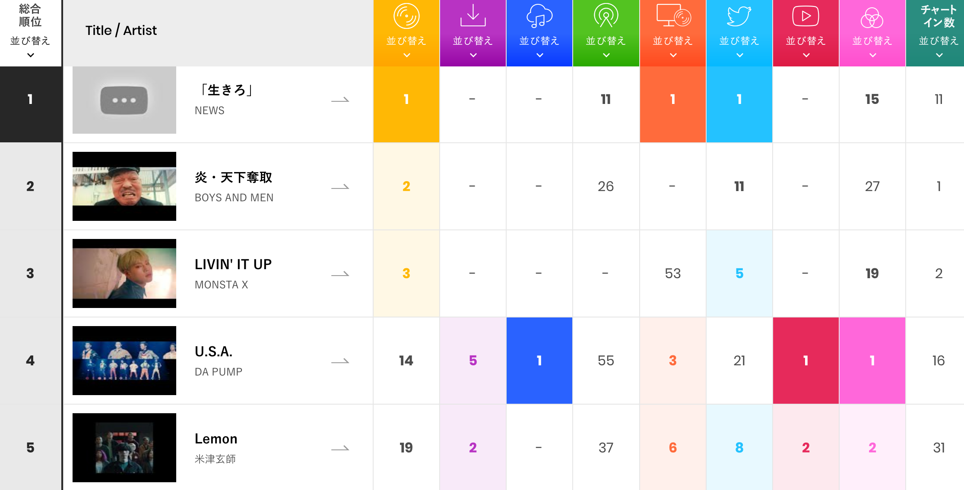Open the LIVIN' IT UP song link
Image resolution: width=964 pixels, height=490 pixels.
(x=233, y=264)
